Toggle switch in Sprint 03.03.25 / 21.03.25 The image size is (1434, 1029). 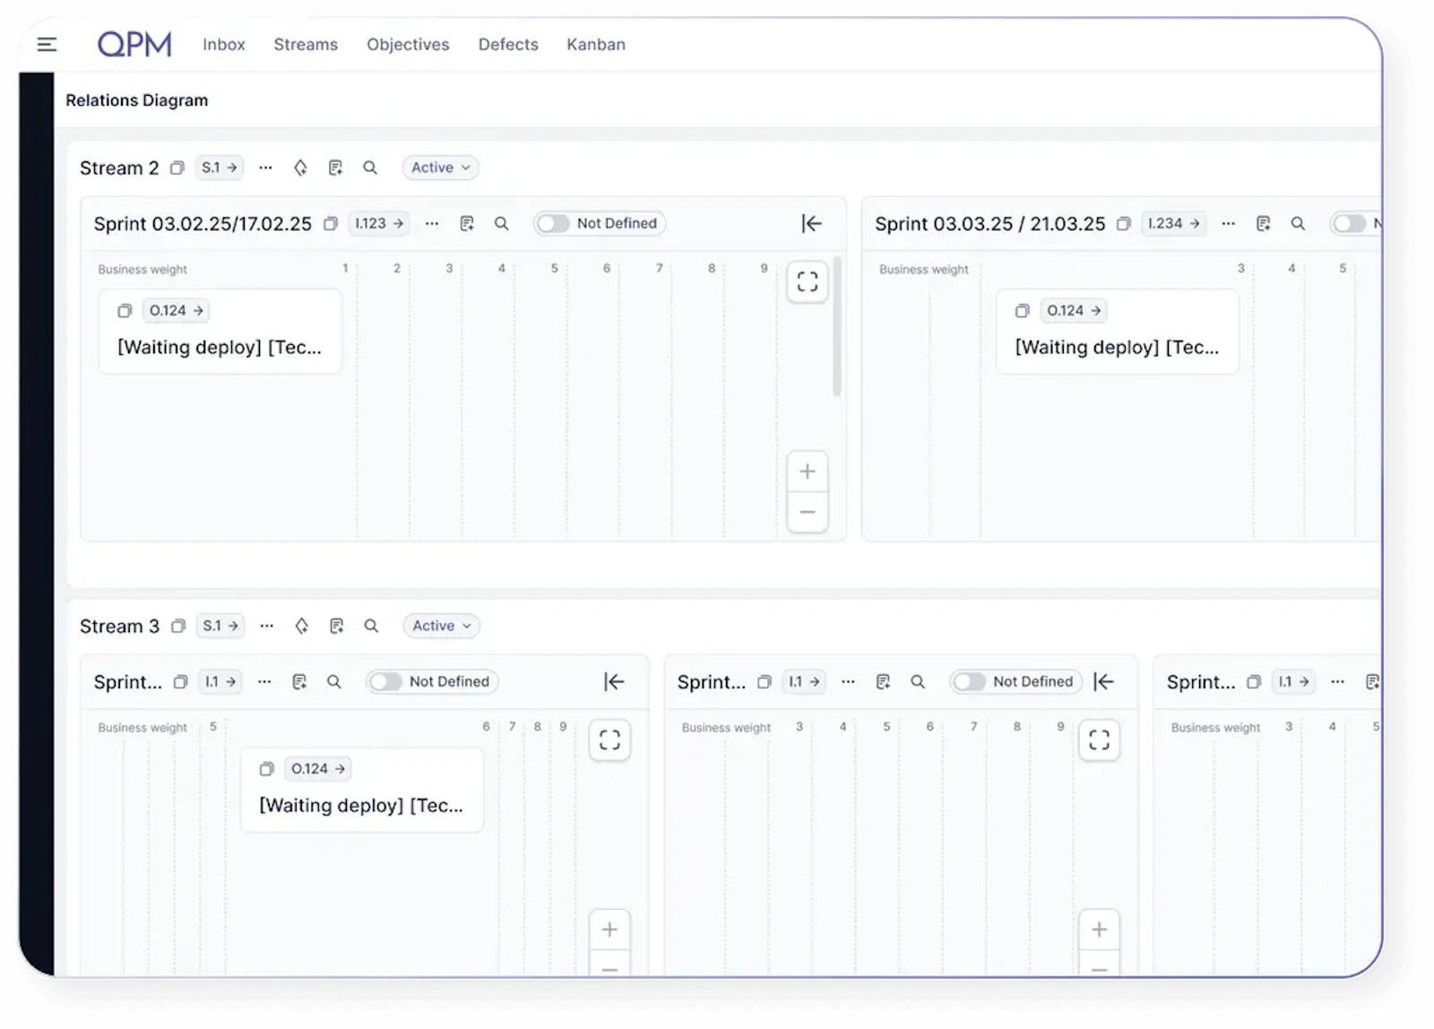click(1349, 223)
